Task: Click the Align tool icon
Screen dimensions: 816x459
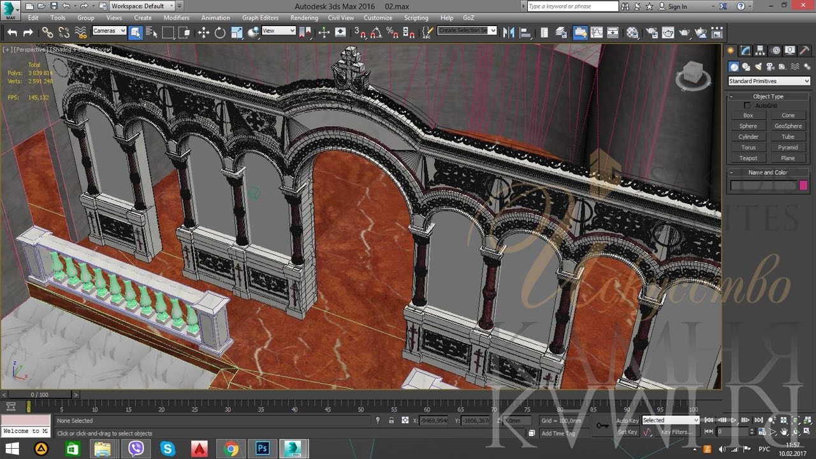Action: click(x=524, y=33)
